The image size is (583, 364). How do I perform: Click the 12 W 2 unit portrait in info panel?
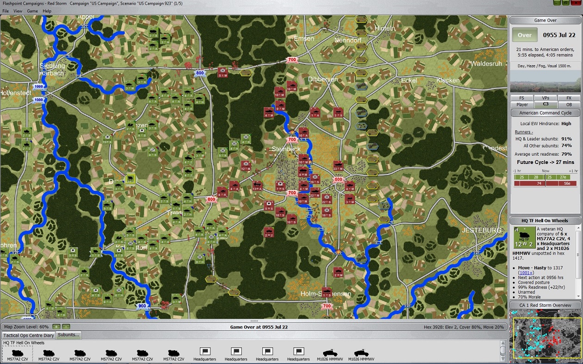[524, 237]
